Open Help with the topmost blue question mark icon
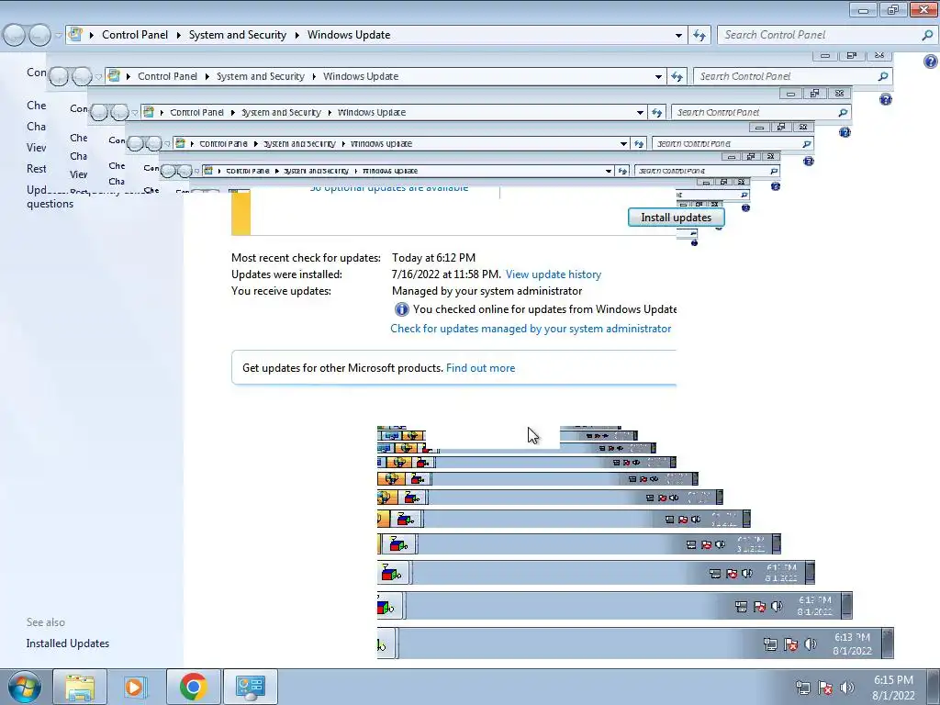The image size is (940, 705). pyautogui.click(x=931, y=62)
